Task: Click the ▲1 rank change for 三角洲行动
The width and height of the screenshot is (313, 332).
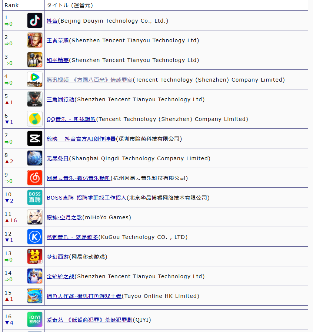Action: pyautogui.click(x=9, y=102)
